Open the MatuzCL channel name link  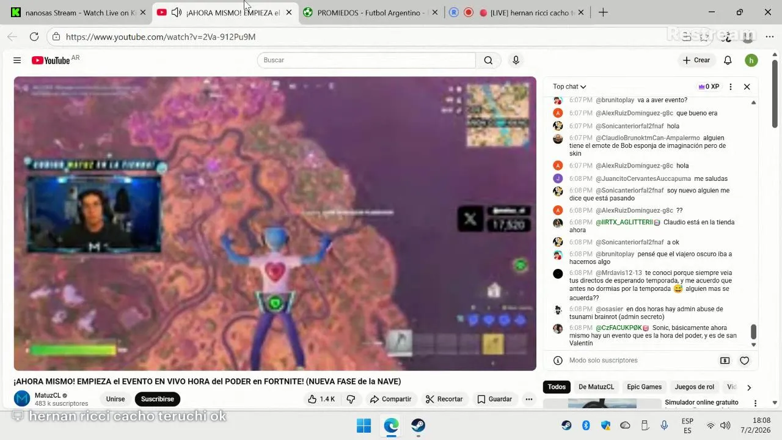48,395
